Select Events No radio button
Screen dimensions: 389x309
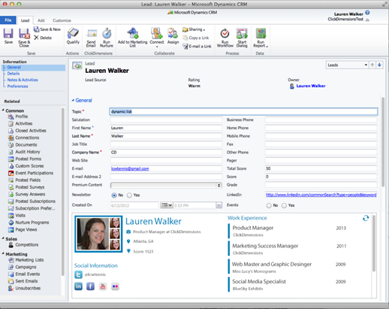point(269,205)
